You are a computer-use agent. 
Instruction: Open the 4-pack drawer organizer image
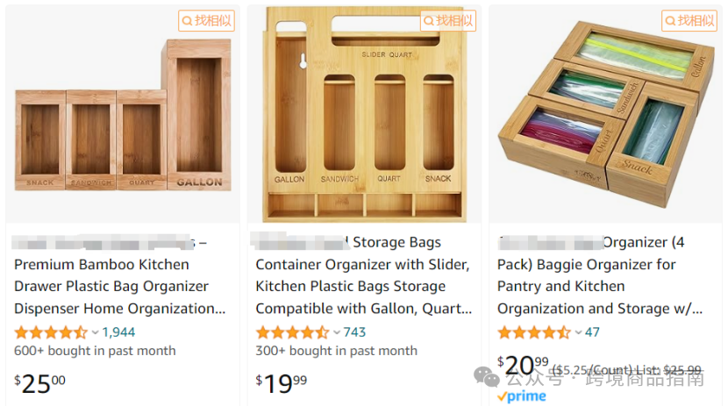pos(606,114)
